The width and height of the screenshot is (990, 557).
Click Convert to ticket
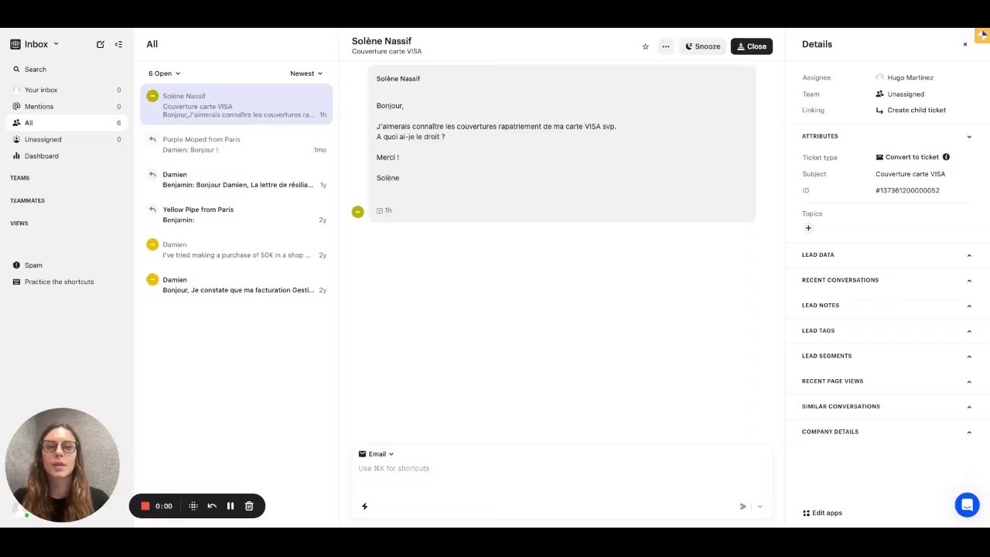click(906, 157)
